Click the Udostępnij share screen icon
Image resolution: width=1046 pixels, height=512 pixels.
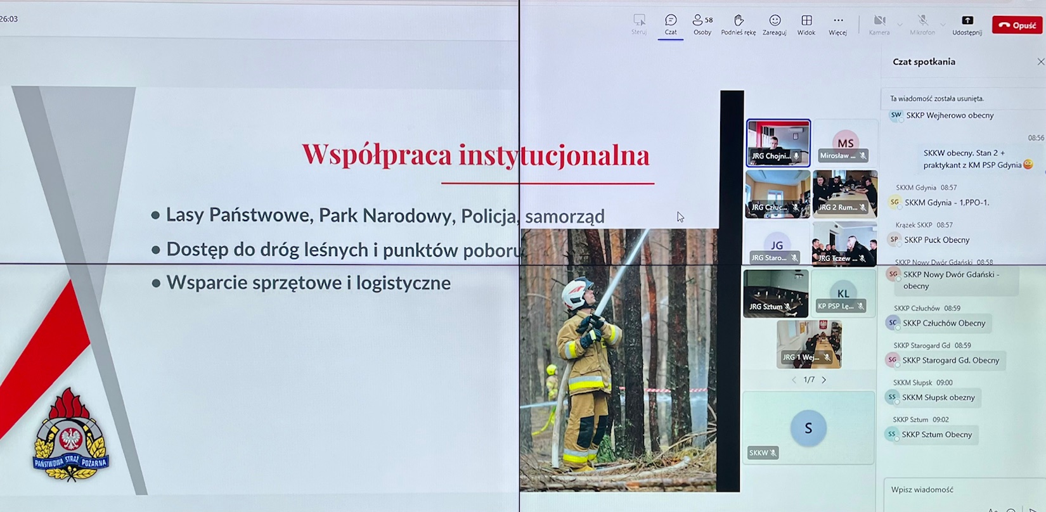[x=967, y=24]
